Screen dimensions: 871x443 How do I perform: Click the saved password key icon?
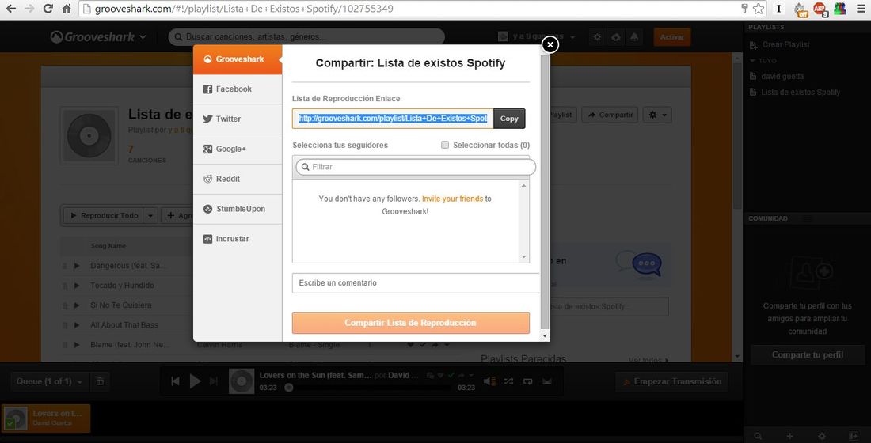pos(744,9)
